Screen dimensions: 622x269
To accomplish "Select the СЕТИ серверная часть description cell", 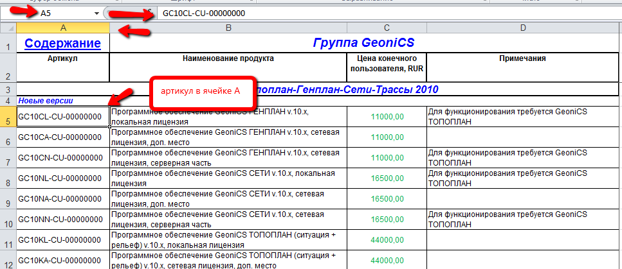I will (x=228, y=220).
